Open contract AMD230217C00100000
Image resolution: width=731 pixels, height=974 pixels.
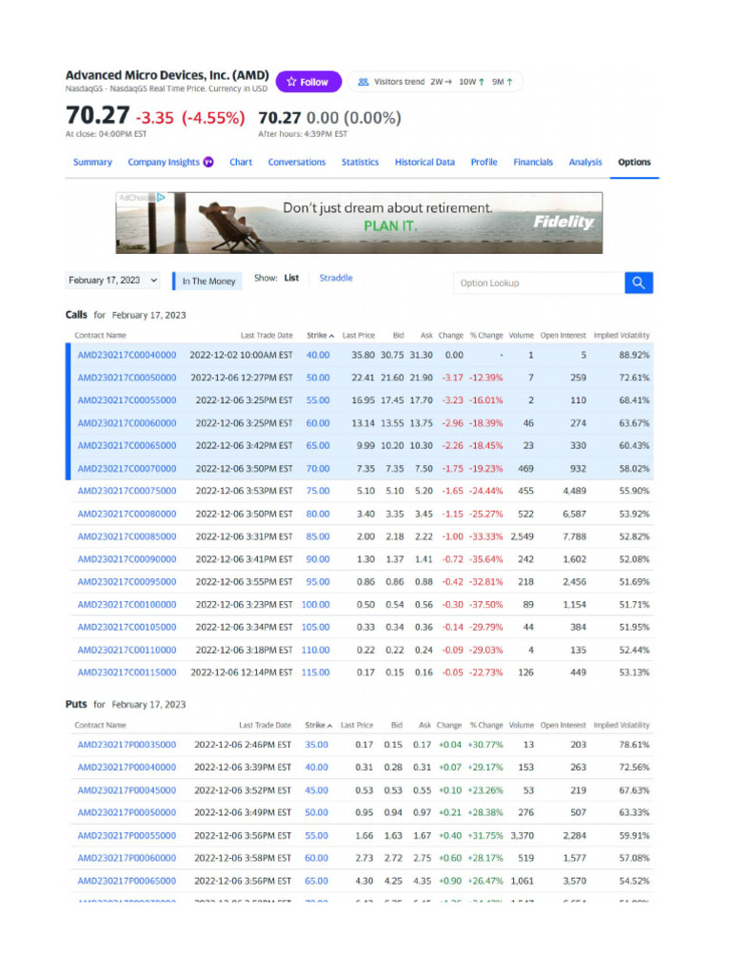pos(127,605)
